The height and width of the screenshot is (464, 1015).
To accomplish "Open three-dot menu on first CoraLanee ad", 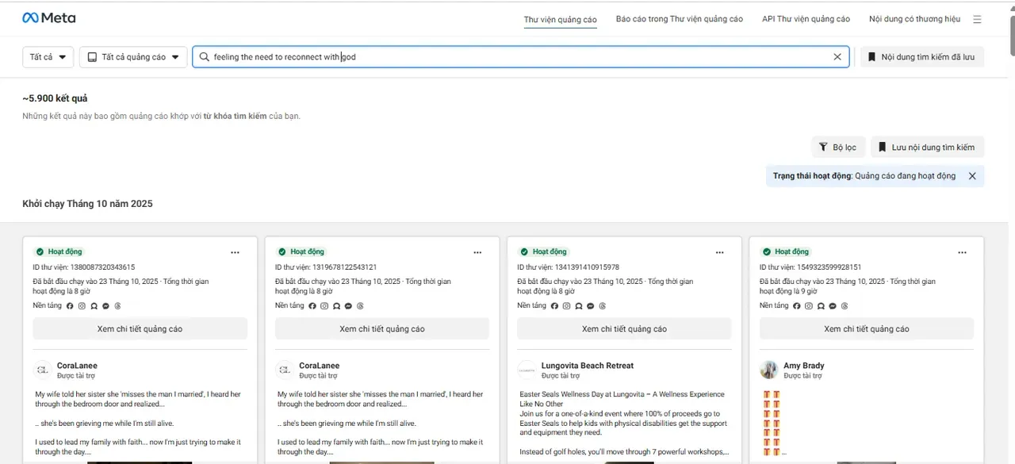I will (235, 252).
